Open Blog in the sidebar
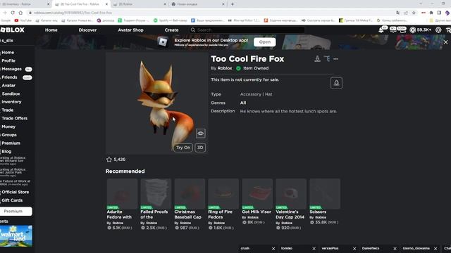Viewport: 451px width, 253px height. (6, 151)
